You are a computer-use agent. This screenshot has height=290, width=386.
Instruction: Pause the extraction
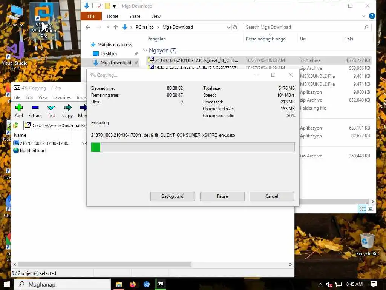pyautogui.click(x=222, y=196)
